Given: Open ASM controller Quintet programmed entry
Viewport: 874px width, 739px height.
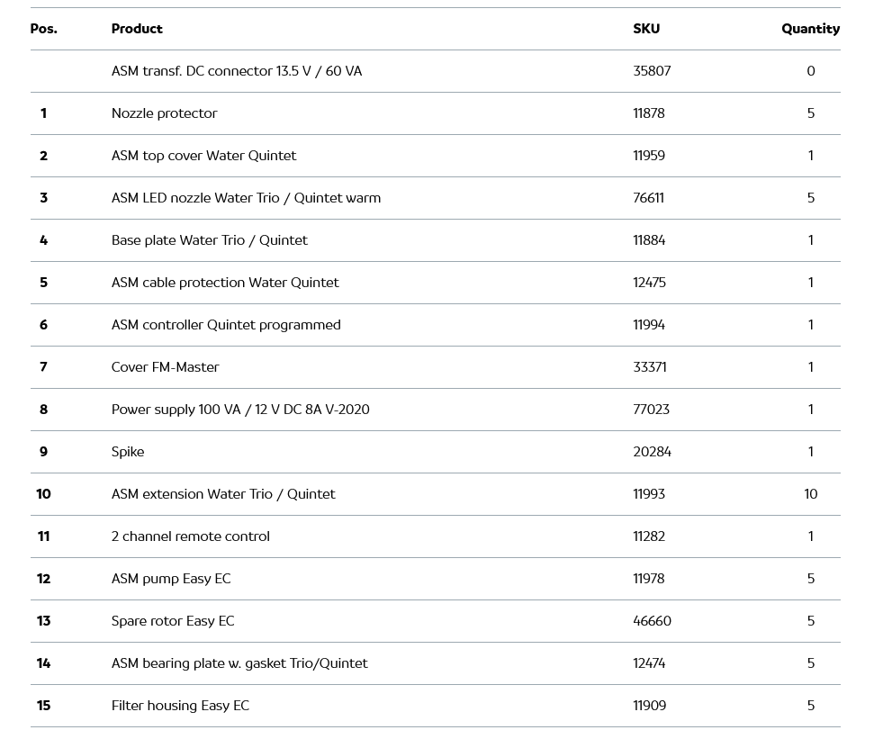Looking at the screenshot, I should (226, 325).
